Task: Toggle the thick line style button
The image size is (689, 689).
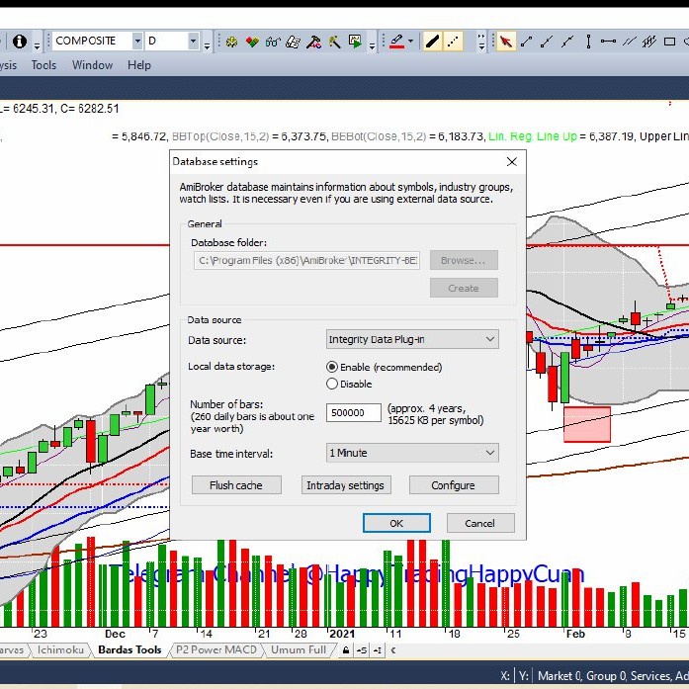Action: tap(432, 42)
